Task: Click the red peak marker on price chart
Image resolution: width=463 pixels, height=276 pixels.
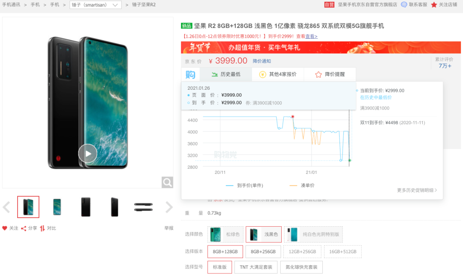Action: pos(293,117)
